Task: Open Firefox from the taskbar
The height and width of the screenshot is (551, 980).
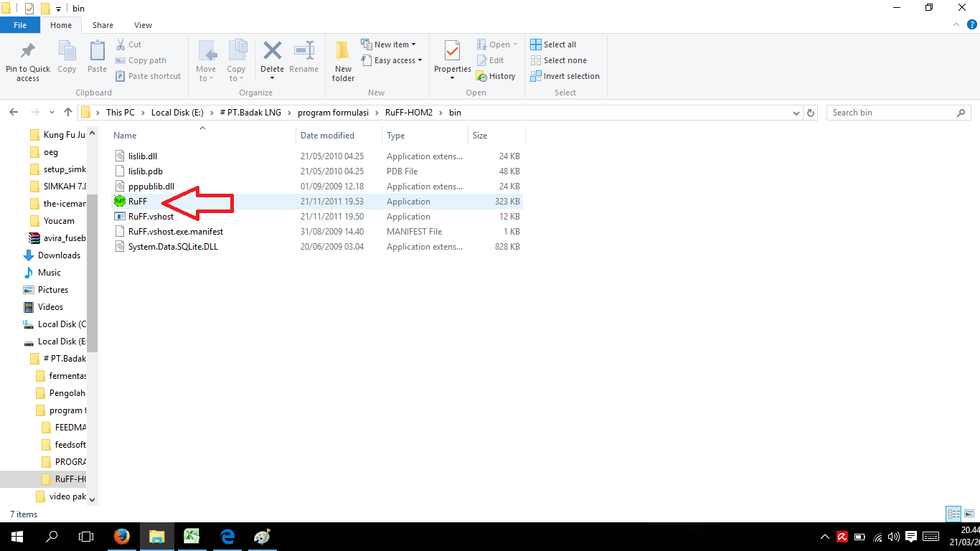Action: point(122,537)
